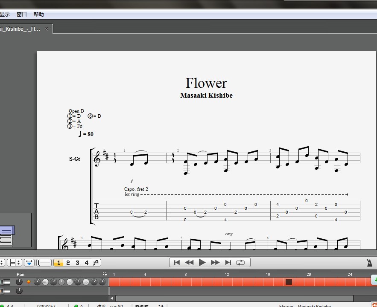The width and height of the screenshot is (377, 307).
Task: Toggle the metronome icon
Action: (370, 263)
